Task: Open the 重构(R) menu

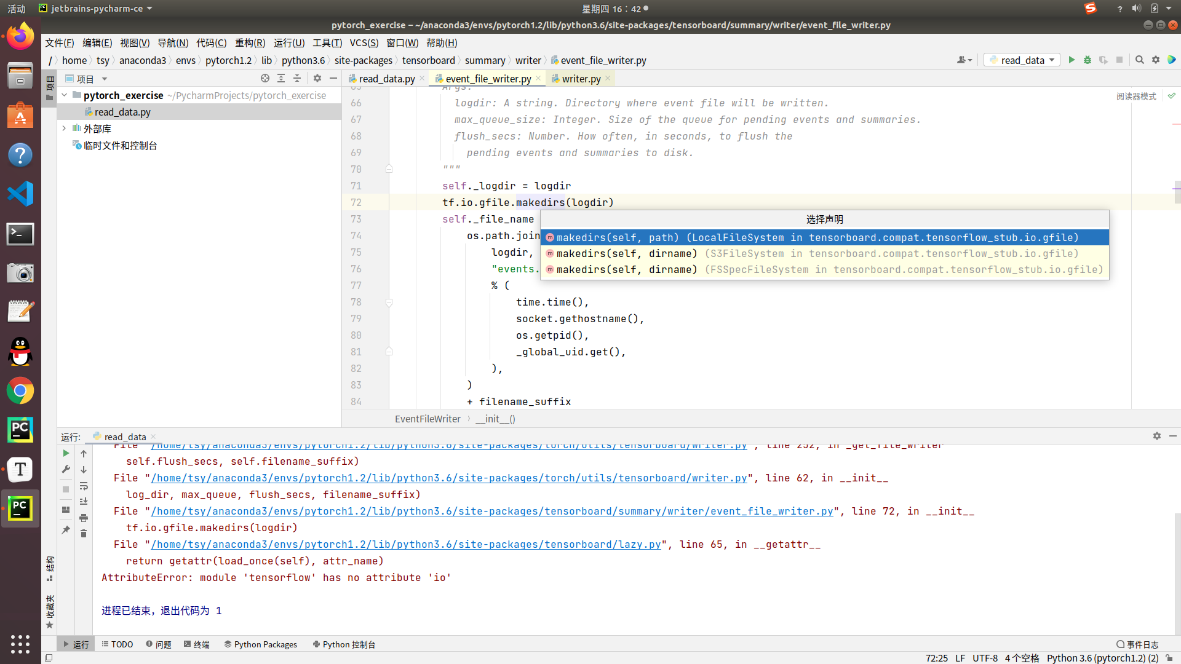Action: [250, 42]
